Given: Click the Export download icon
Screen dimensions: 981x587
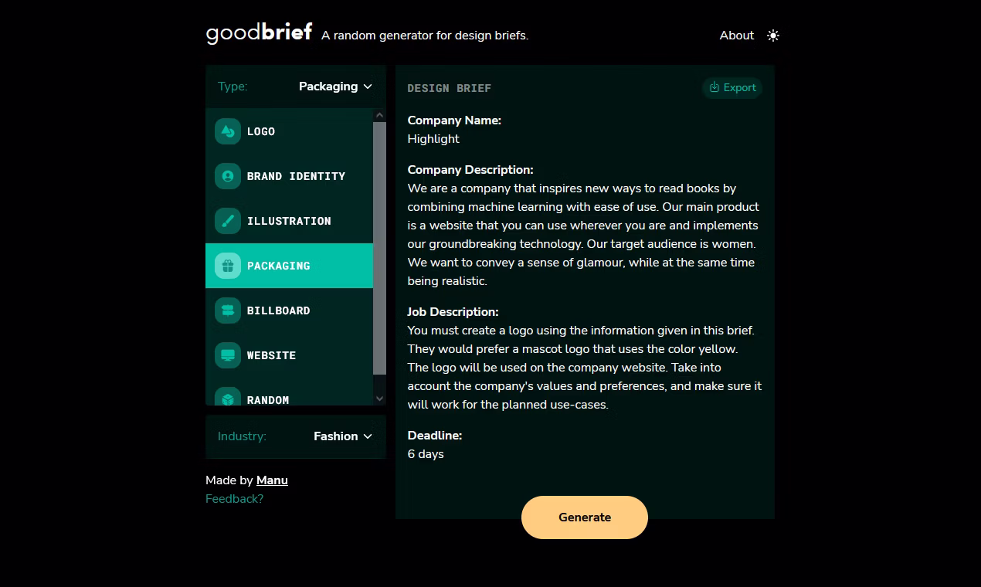Looking at the screenshot, I should tap(715, 87).
